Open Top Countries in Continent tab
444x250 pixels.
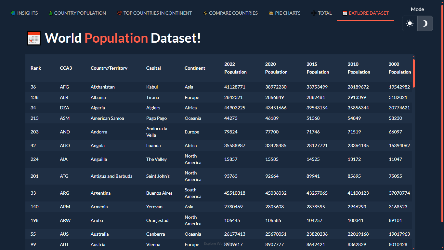(154, 13)
